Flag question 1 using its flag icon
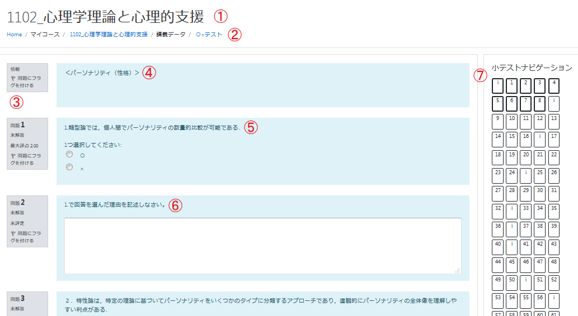 pos(13,156)
